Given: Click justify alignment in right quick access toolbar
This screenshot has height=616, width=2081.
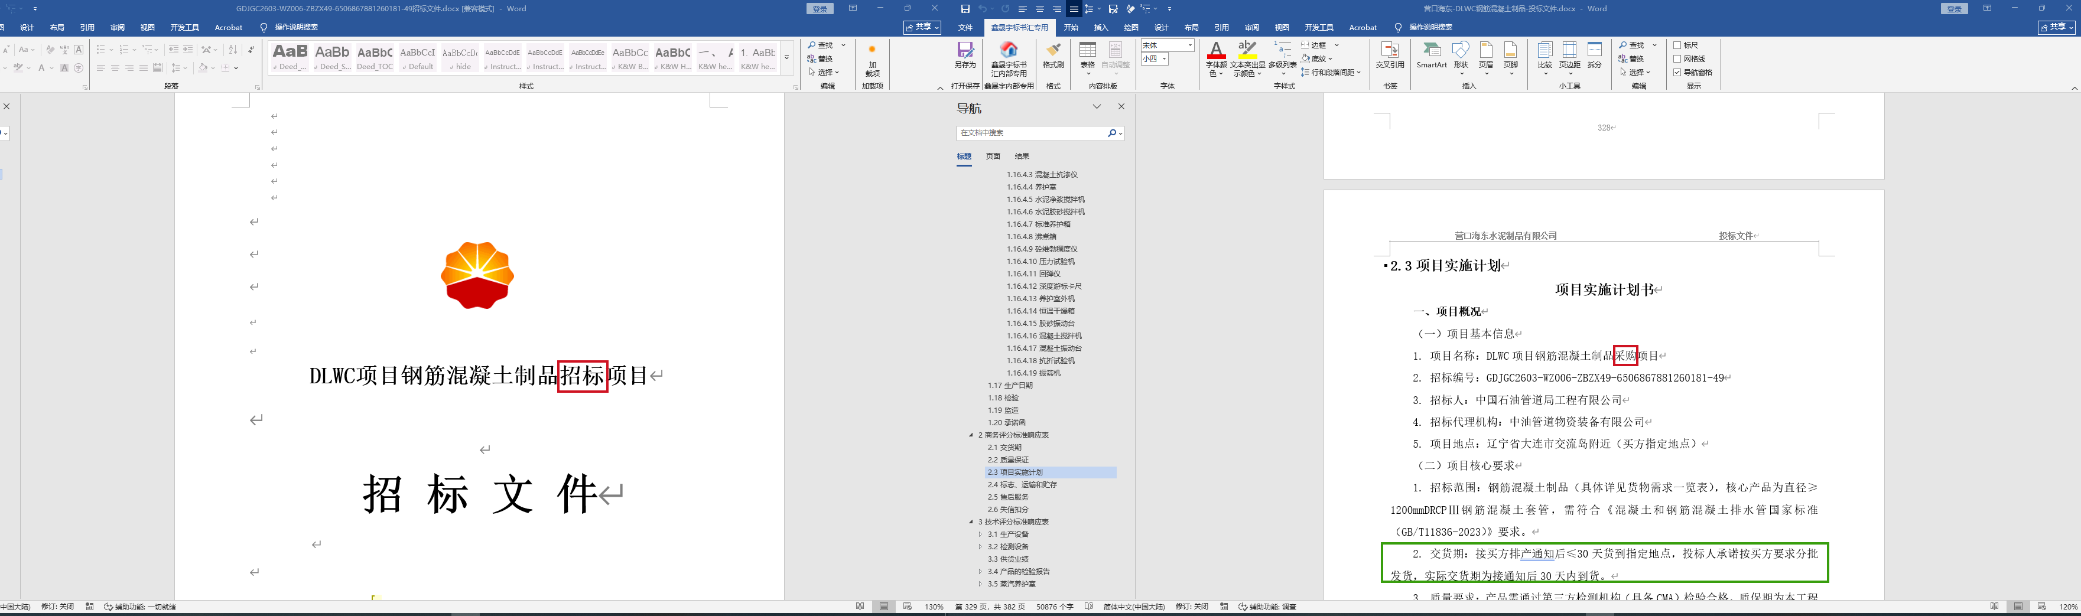Looking at the screenshot, I should [x=1074, y=9].
